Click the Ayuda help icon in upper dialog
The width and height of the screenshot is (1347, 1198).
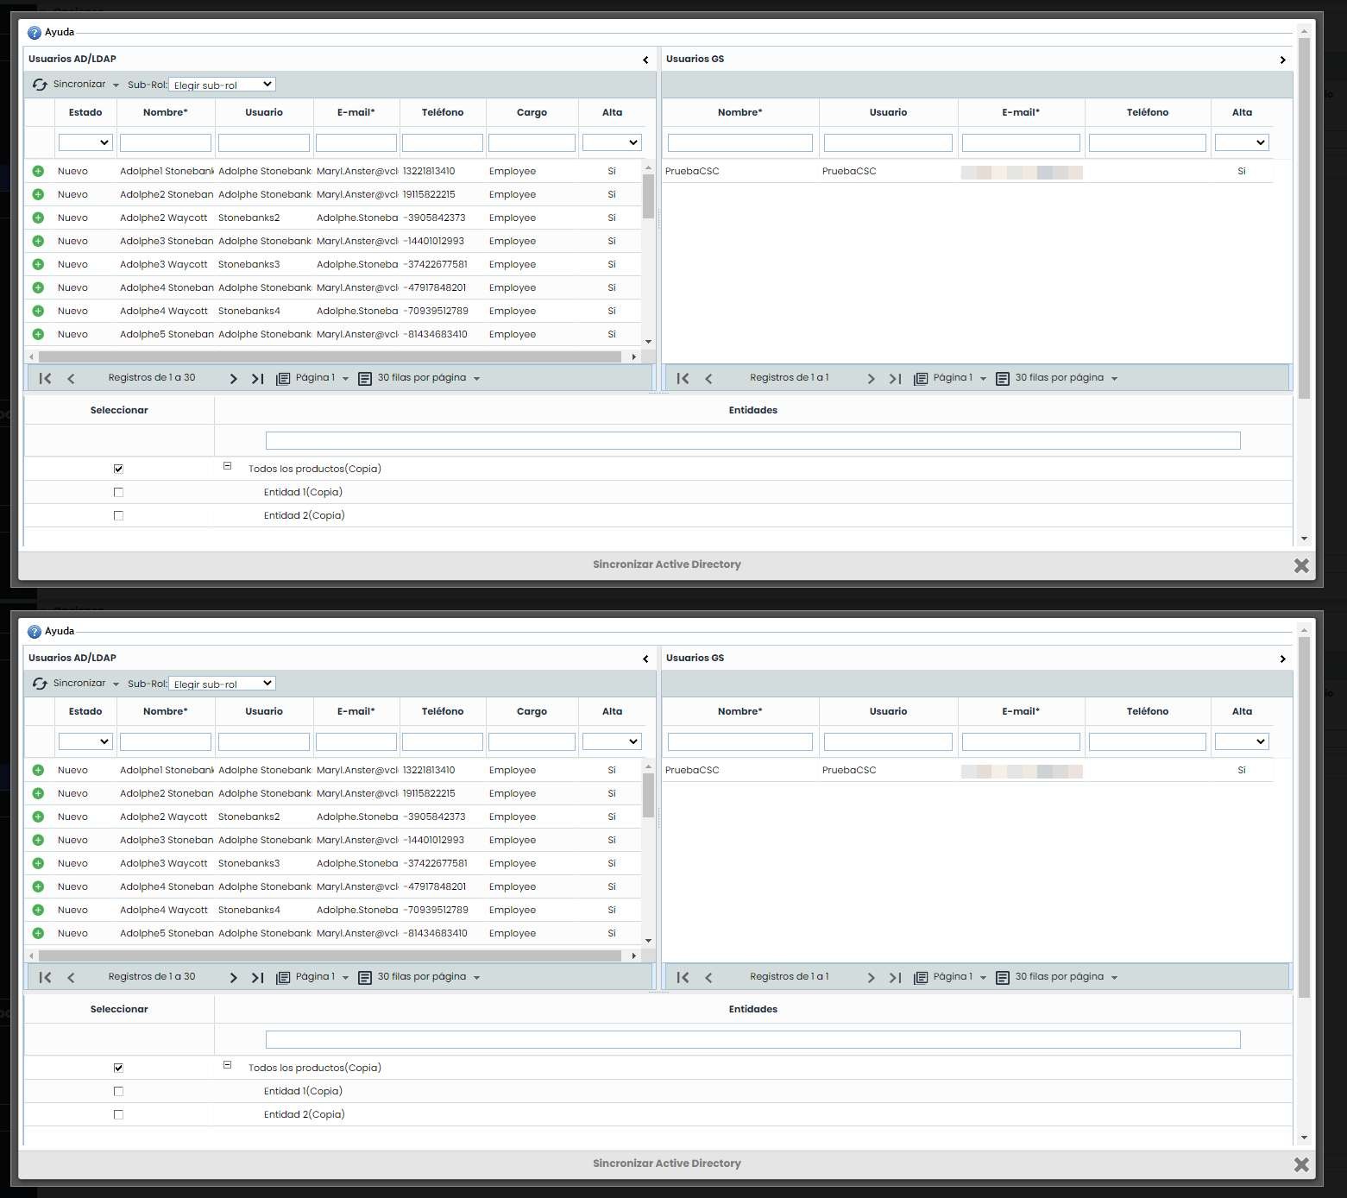(x=35, y=33)
